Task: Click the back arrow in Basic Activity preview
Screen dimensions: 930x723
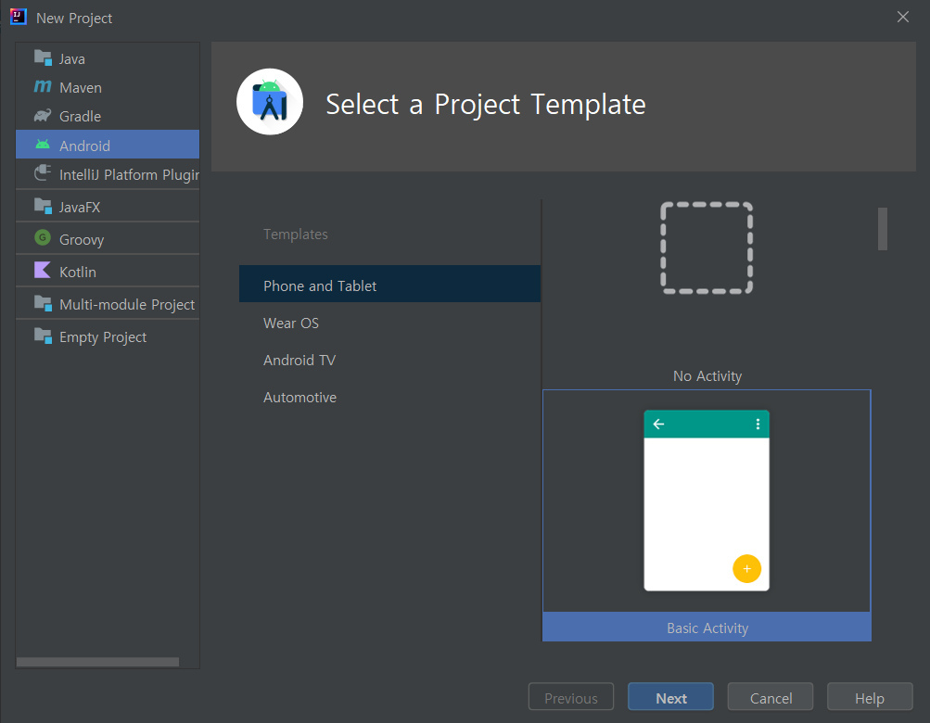Action: point(658,424)
